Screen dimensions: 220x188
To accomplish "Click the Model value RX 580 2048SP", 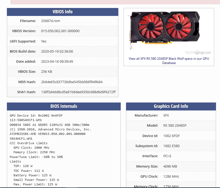I will click(175, 126).
